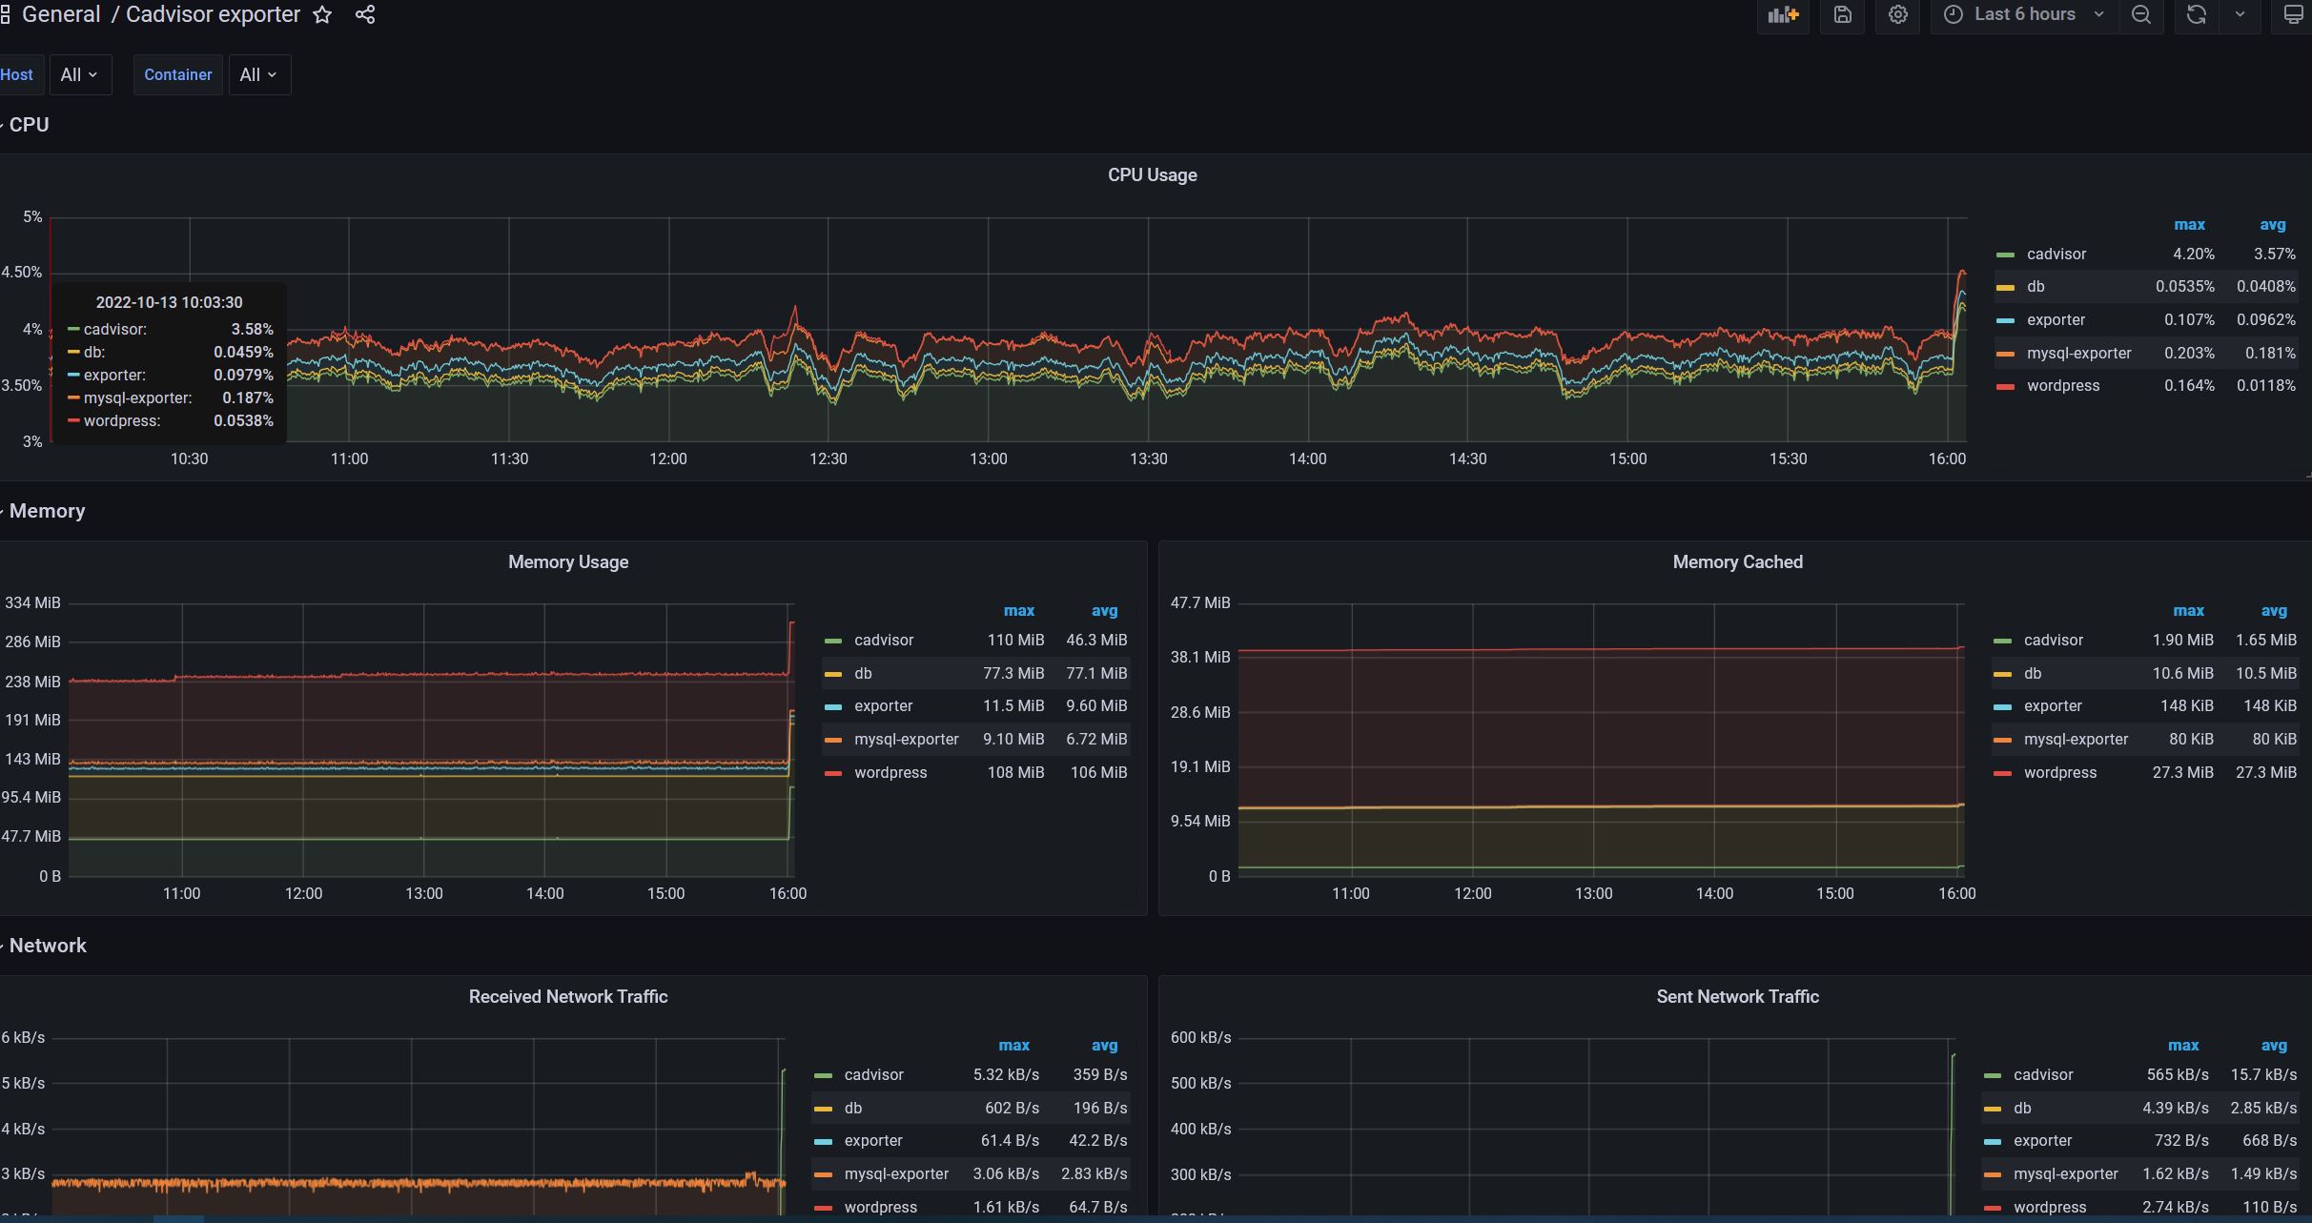Go to General folder breadcrumb
The image size is (2312, 1223).
(61, 14)
